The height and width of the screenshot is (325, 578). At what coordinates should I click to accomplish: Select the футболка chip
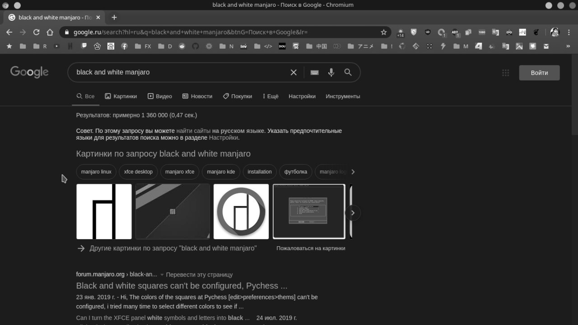pyautogui.click(x=296, y=172)
